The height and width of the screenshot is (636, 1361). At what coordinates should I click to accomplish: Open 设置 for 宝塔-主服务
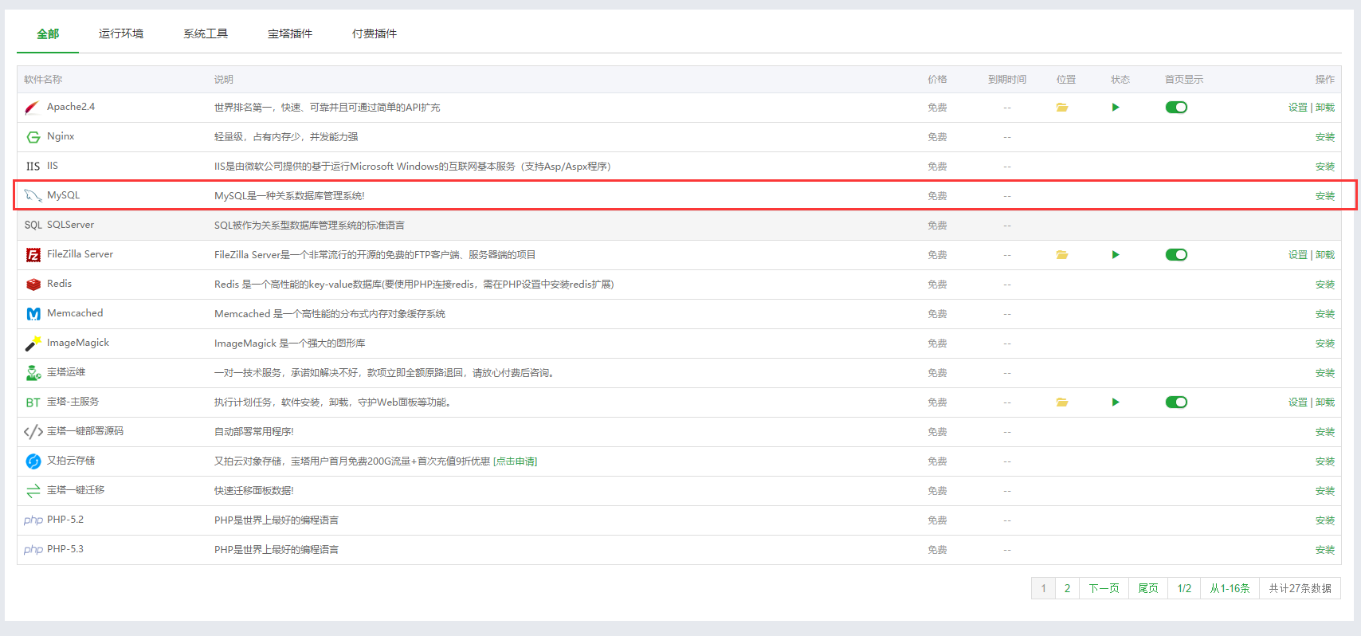[x=1297, y=402]
